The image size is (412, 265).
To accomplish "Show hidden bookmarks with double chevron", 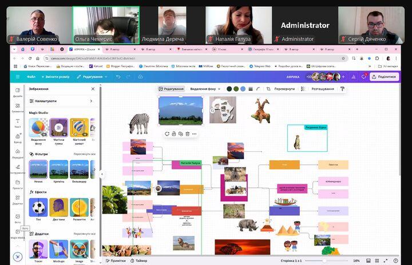I will point(370,66).
